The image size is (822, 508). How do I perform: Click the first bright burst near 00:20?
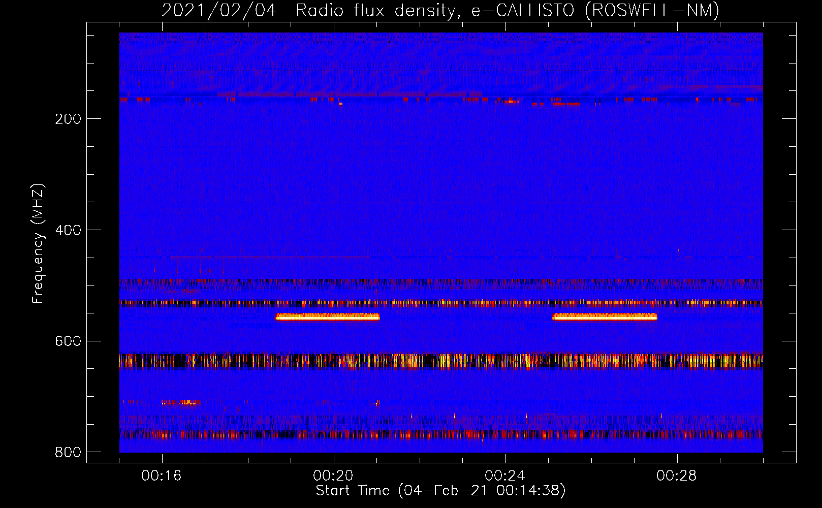[x=328, y=317]
